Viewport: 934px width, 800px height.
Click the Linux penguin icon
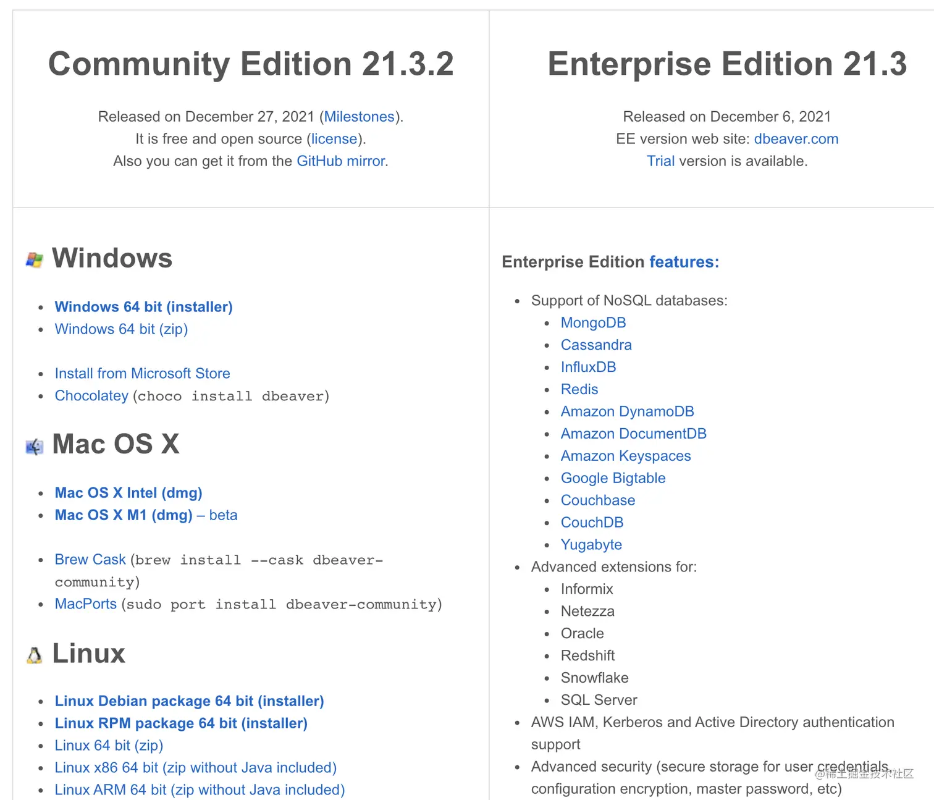pos(35,655)
